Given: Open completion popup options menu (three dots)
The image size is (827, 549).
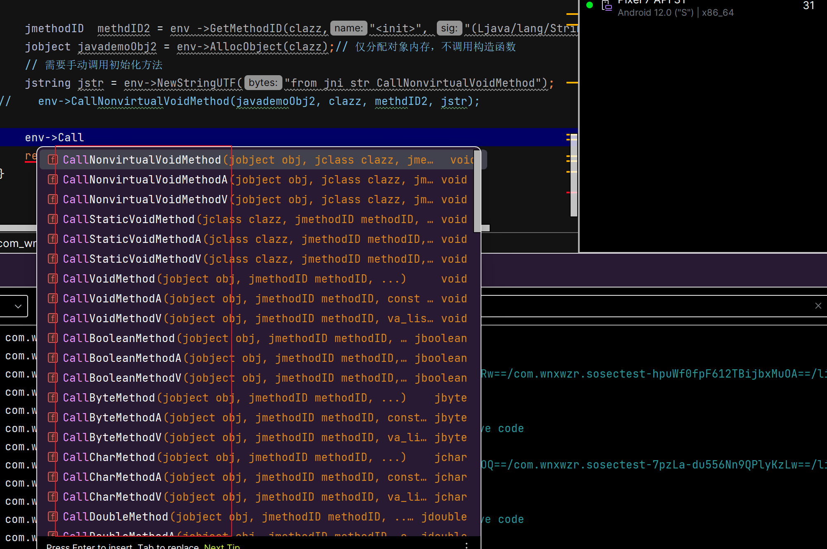Looking at the screenshot, I should click(467, 545).
